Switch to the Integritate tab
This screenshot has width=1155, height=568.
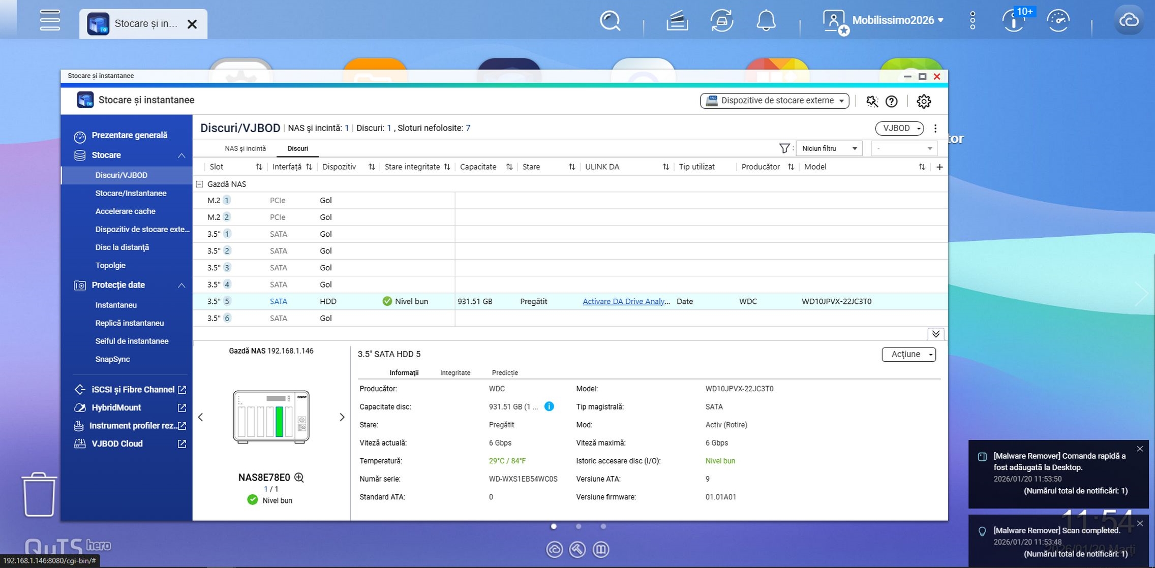[455, 372]
